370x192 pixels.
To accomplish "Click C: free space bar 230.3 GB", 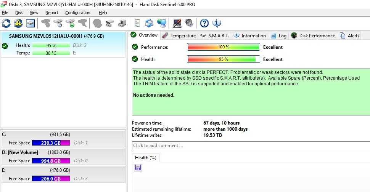I will click(51, 143).
